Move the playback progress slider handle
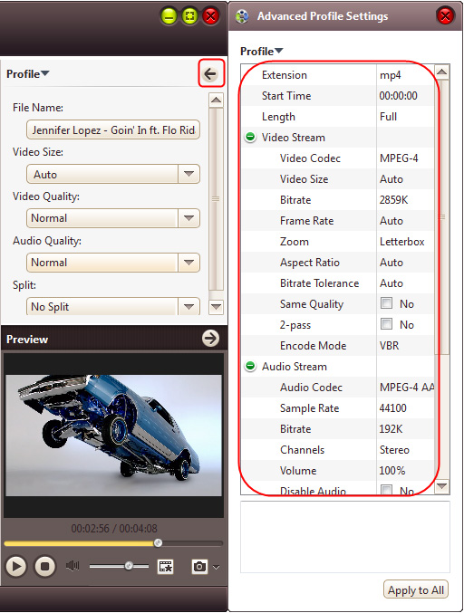464x613 pixels. coord(158,543)
